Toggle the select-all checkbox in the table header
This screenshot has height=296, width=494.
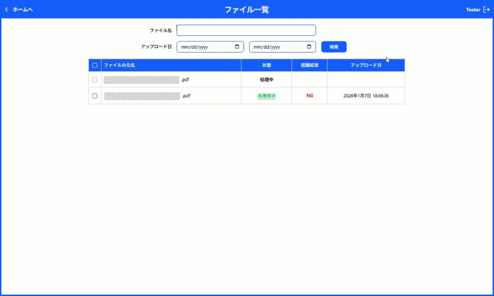95,66
